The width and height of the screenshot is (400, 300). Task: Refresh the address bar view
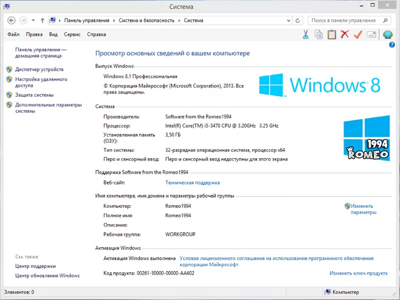coord(298,20)
